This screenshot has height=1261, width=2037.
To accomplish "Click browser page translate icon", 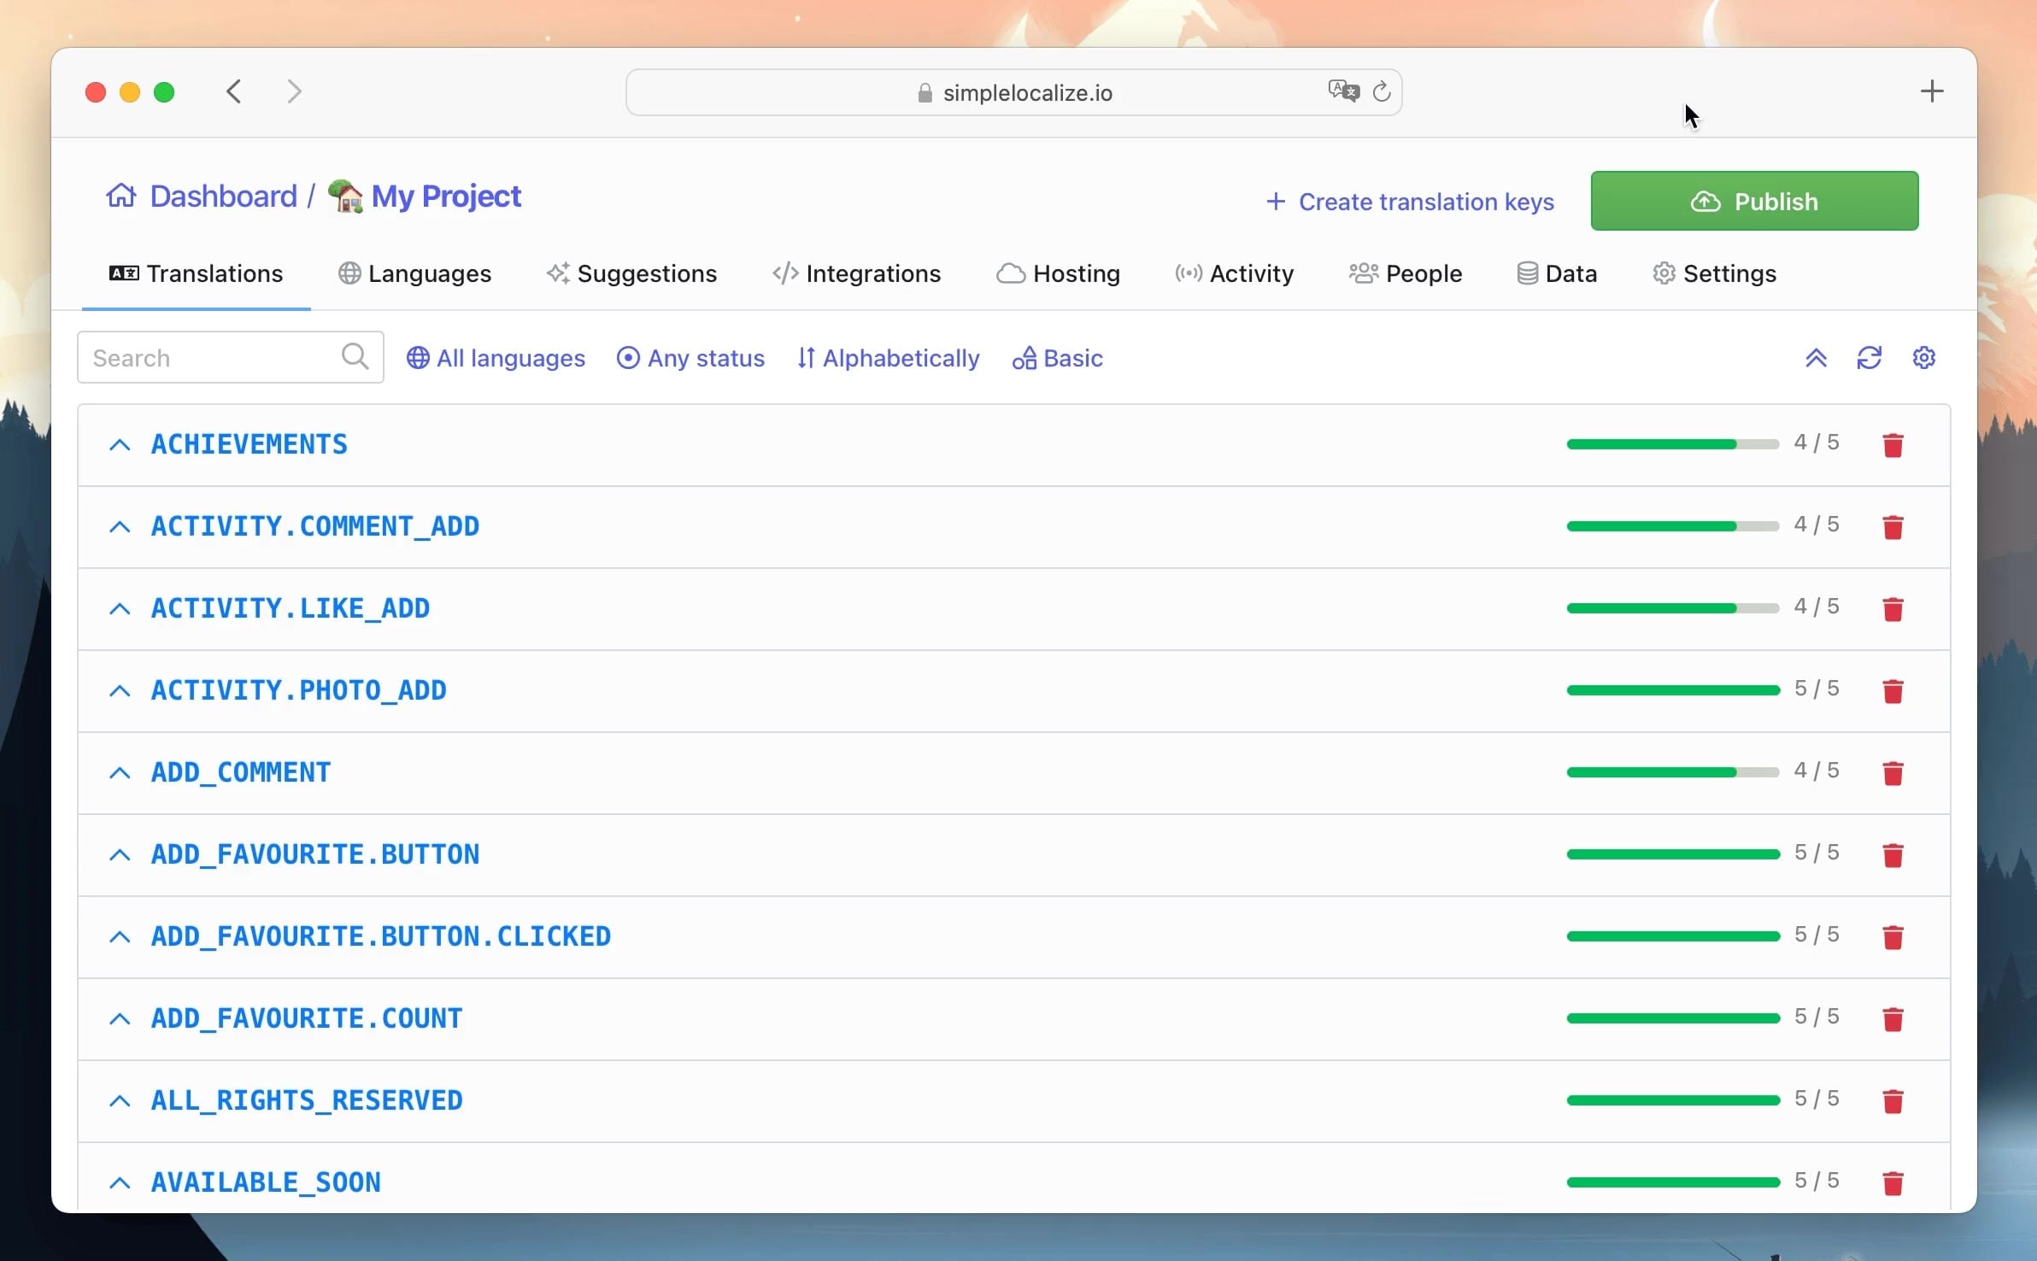I will (x=1343, y=91).
